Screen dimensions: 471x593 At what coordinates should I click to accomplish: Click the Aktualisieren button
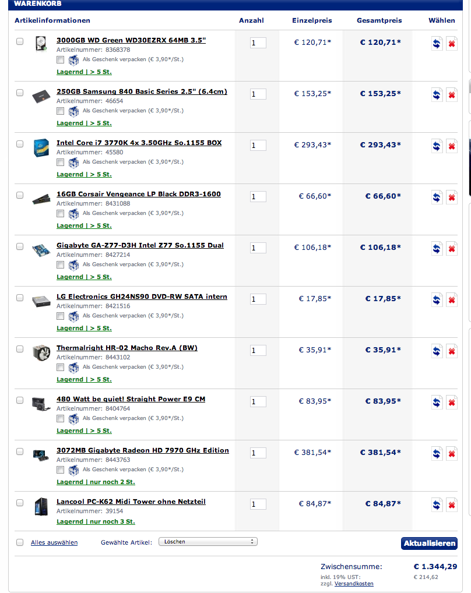click(429, 543)
